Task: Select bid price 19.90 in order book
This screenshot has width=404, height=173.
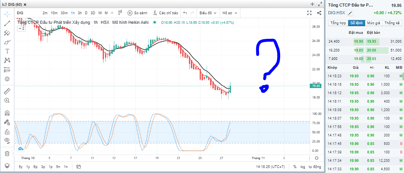Action: (358, 42)
